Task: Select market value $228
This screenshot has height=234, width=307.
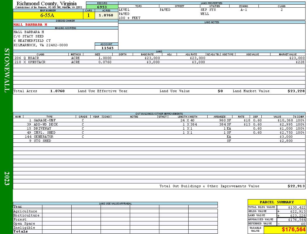Action: [300, 62]
